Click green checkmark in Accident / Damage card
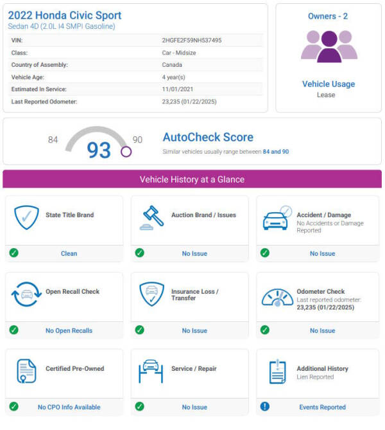 [x=265, y=253]
